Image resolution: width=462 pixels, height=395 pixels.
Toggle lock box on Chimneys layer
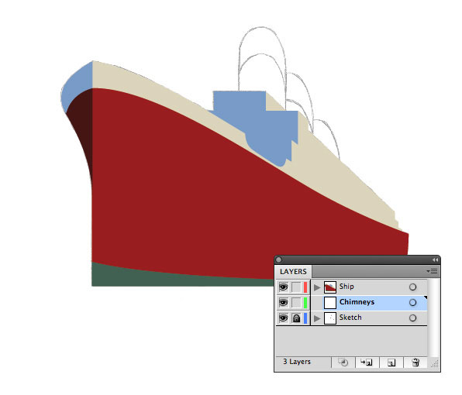[x=296, y=302]
